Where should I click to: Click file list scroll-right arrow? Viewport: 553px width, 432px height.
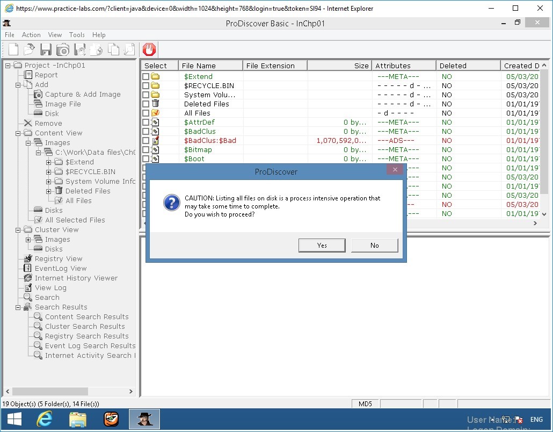click(535, 223)
